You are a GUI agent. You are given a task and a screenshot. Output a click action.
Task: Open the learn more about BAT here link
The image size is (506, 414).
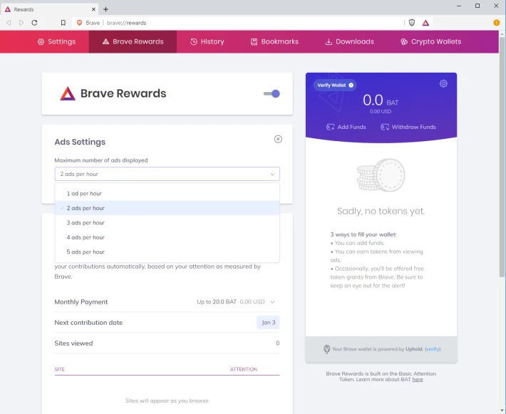coord(417,380)
